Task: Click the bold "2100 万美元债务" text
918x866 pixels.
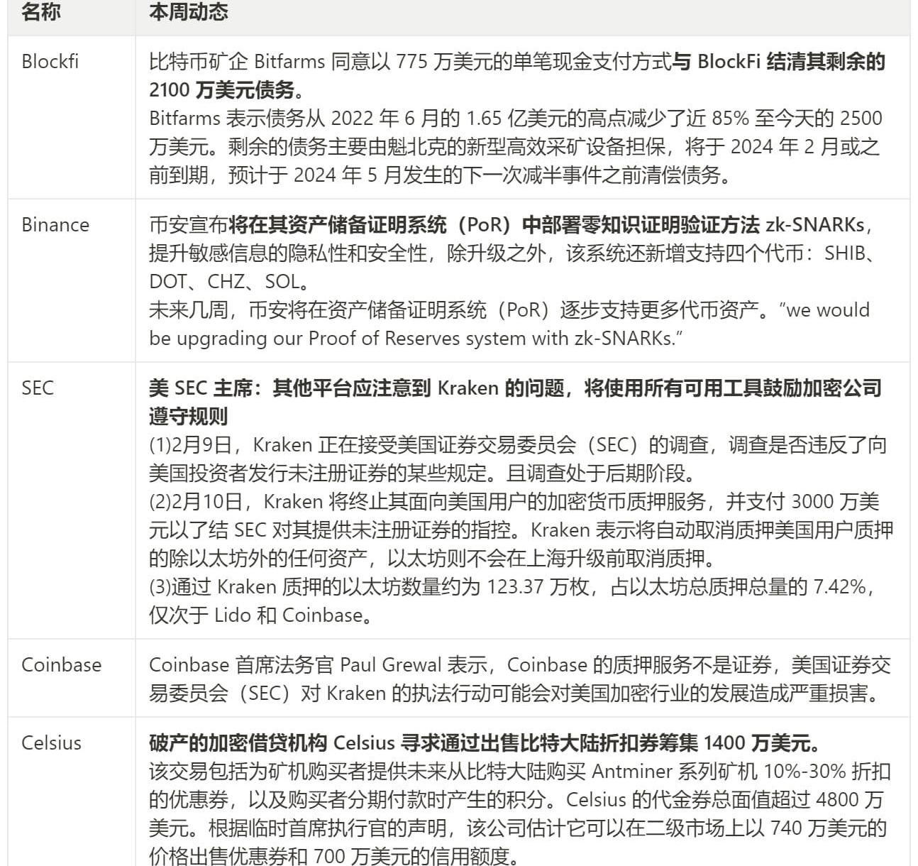Action: coord(221,90)
